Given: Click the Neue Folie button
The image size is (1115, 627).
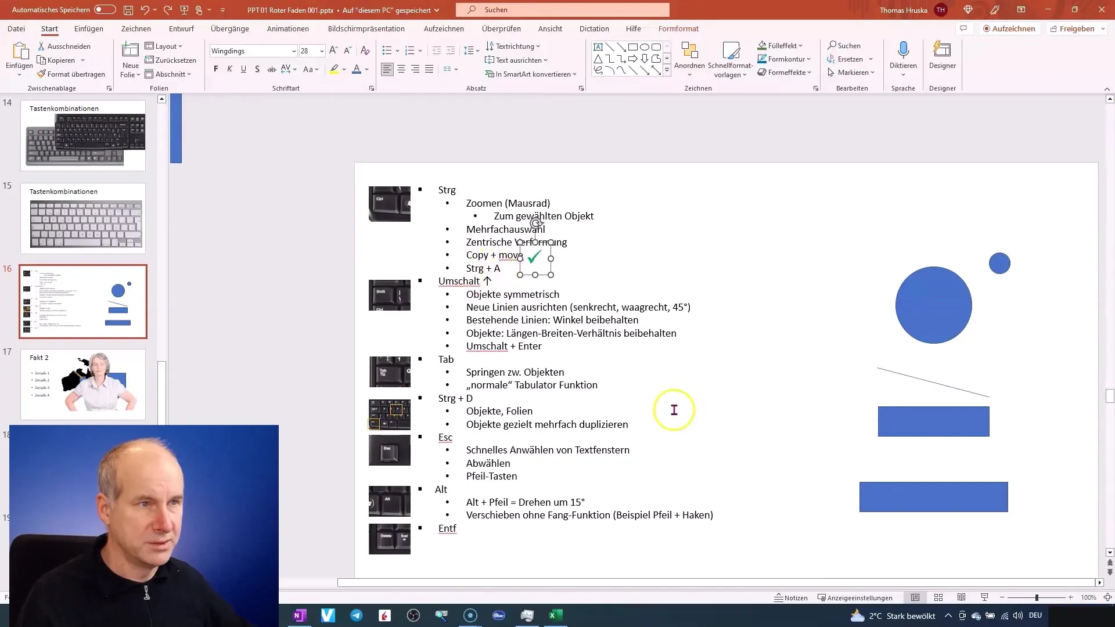Looking at the screenshot, I should coord(130,60).
